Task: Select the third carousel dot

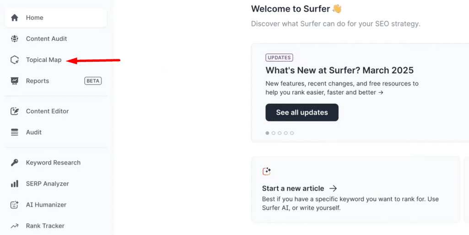Action: [280, 133]
